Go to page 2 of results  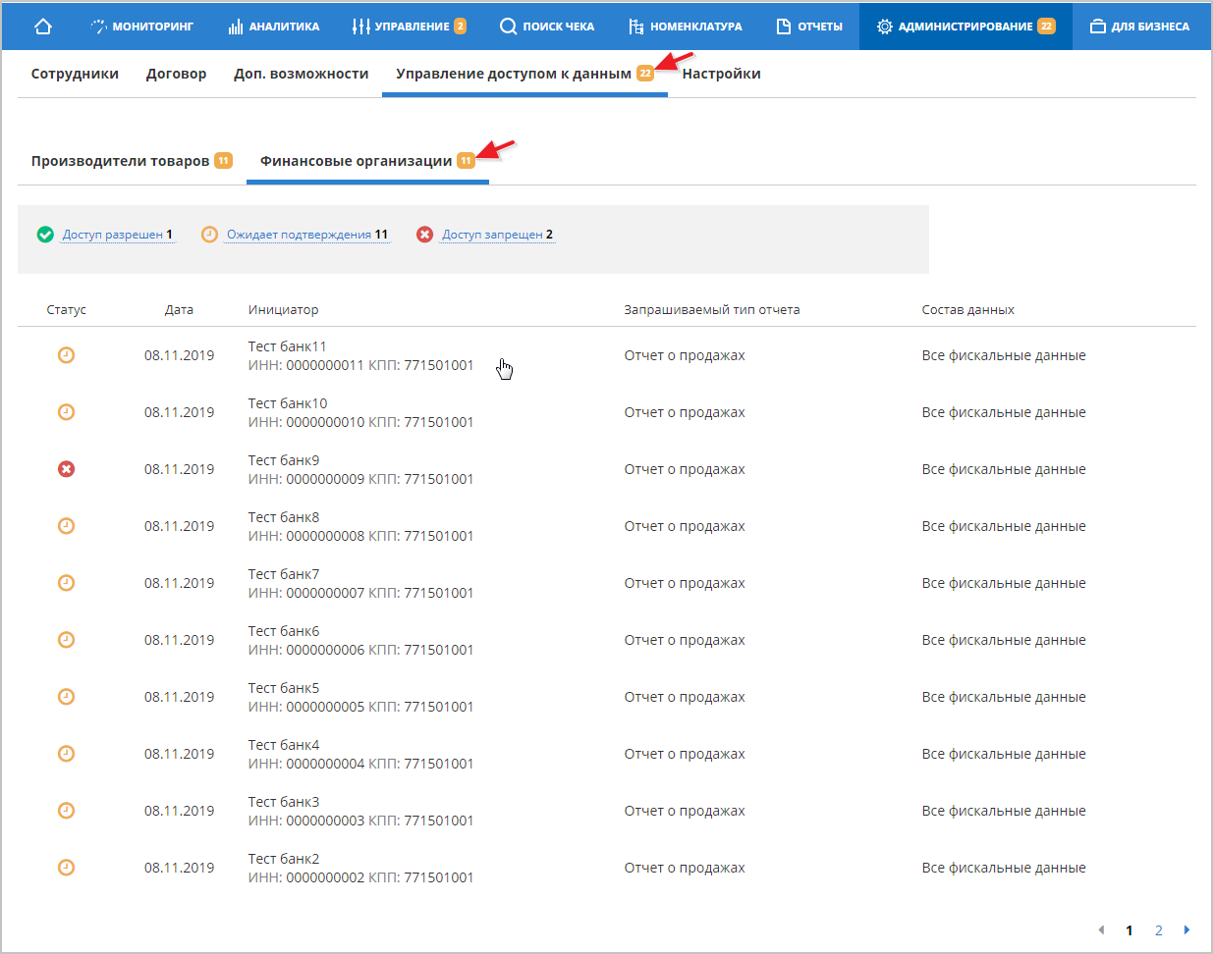coord(1159,930)
